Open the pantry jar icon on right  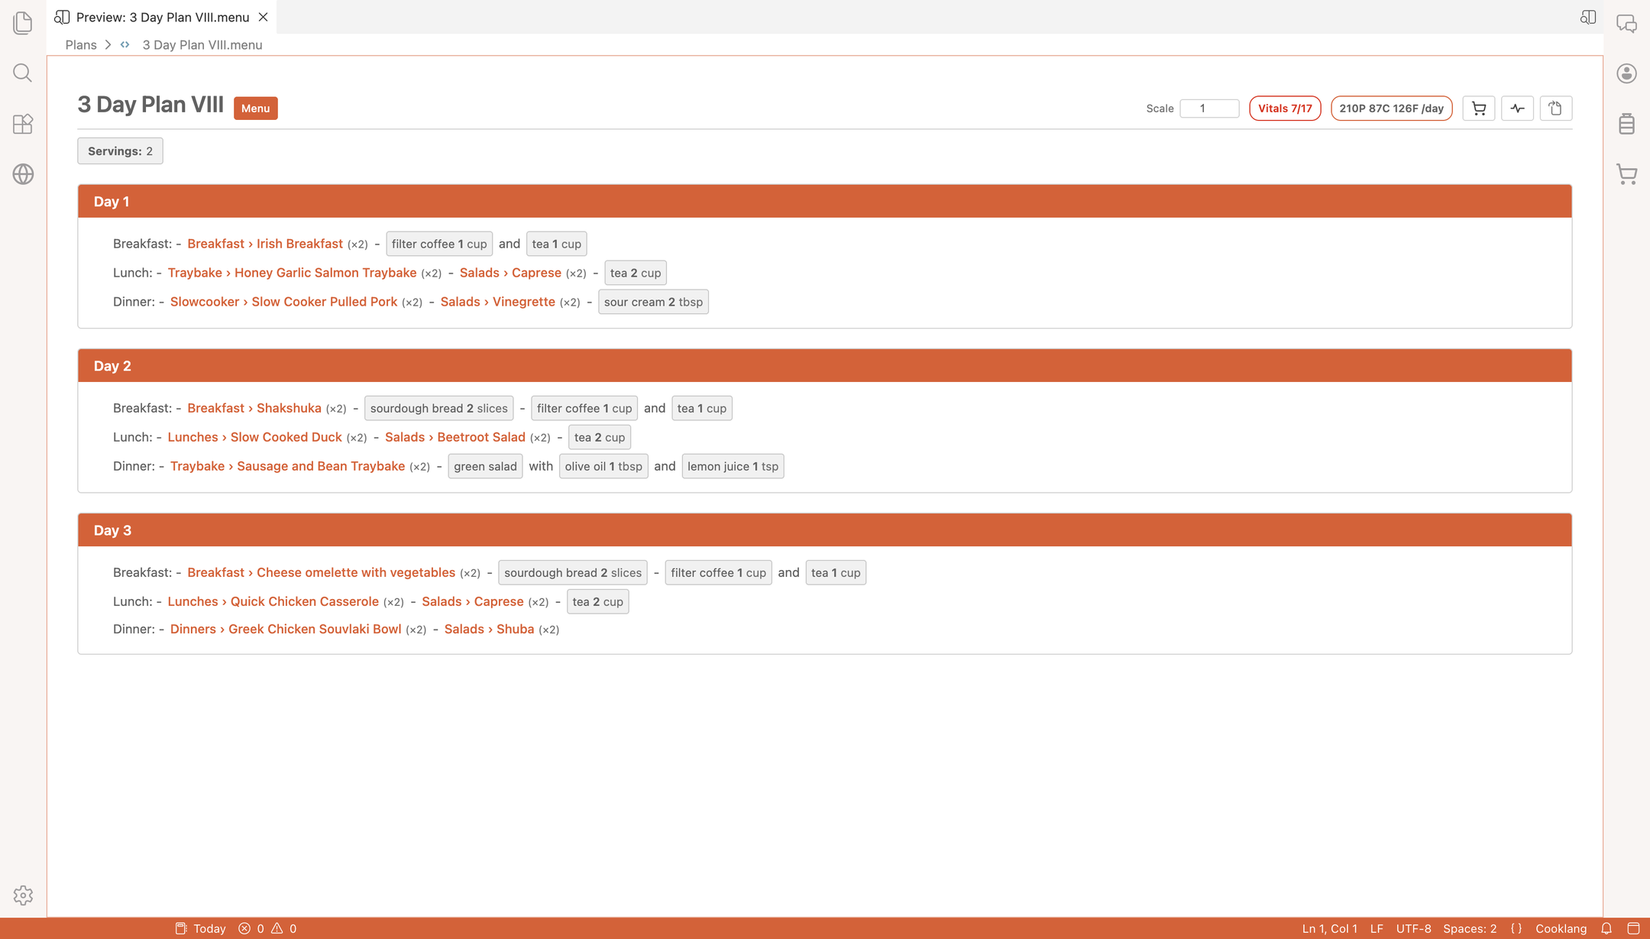click(x=1627, y=124)
